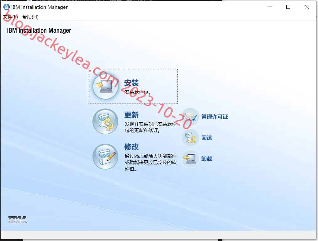Select the 修改 heading link

[x=131, y=147]
